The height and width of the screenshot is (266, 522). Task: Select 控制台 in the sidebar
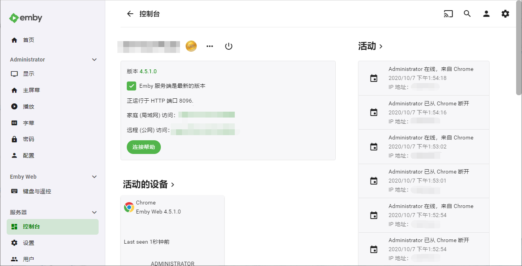52,226
